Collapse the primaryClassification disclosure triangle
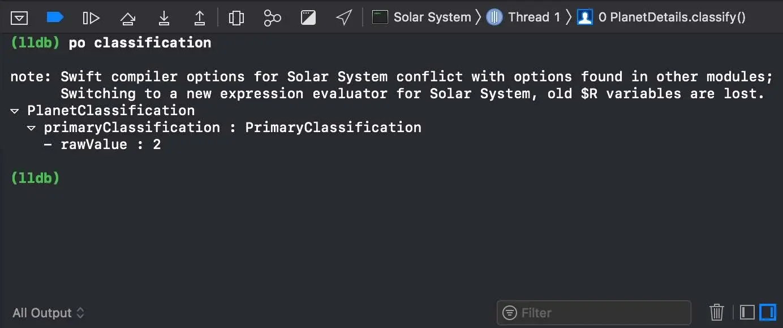The height and width of the screenshot is (328, 783). point(32,128)
